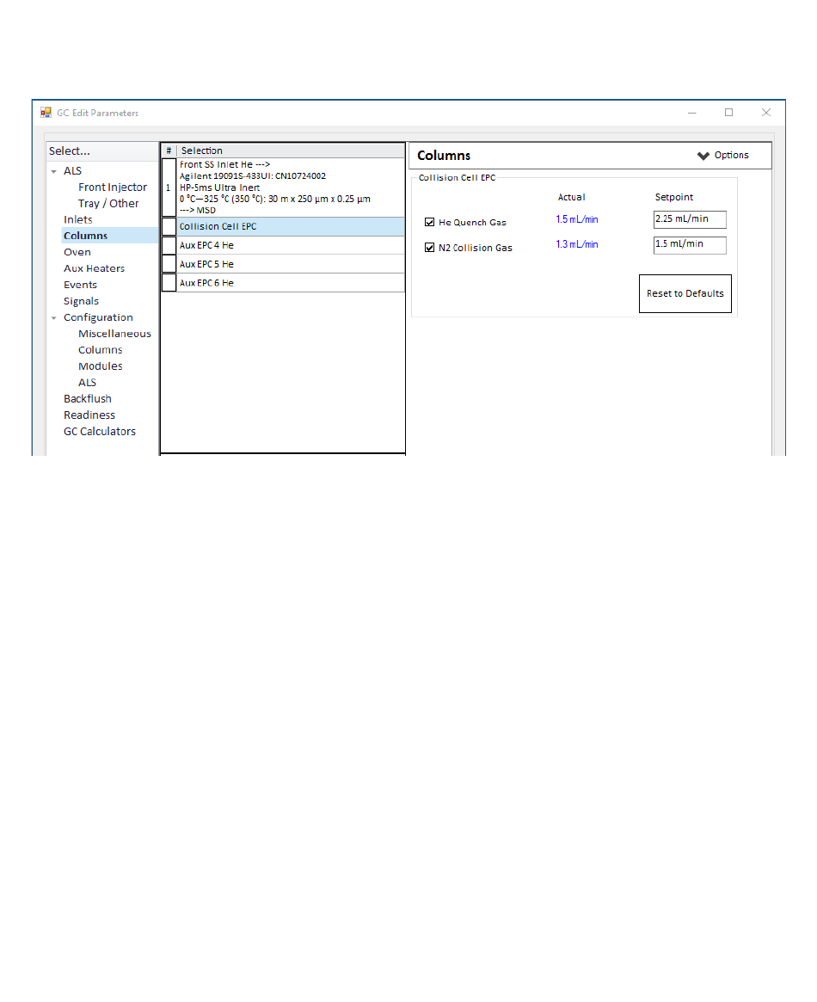
Task: Click the Selection column header
Action: coord(291,151)
